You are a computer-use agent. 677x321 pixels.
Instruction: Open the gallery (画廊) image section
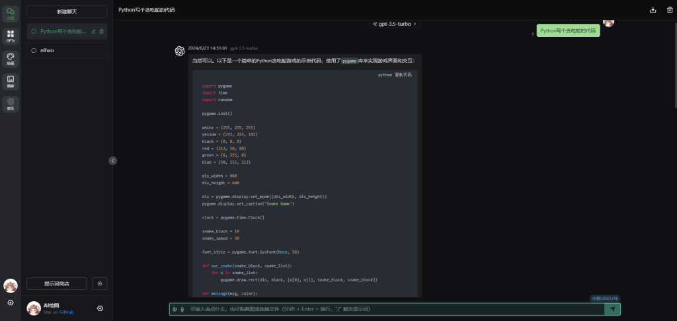point(11,81)
